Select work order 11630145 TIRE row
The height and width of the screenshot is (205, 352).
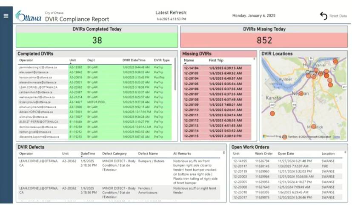(287, 166)
